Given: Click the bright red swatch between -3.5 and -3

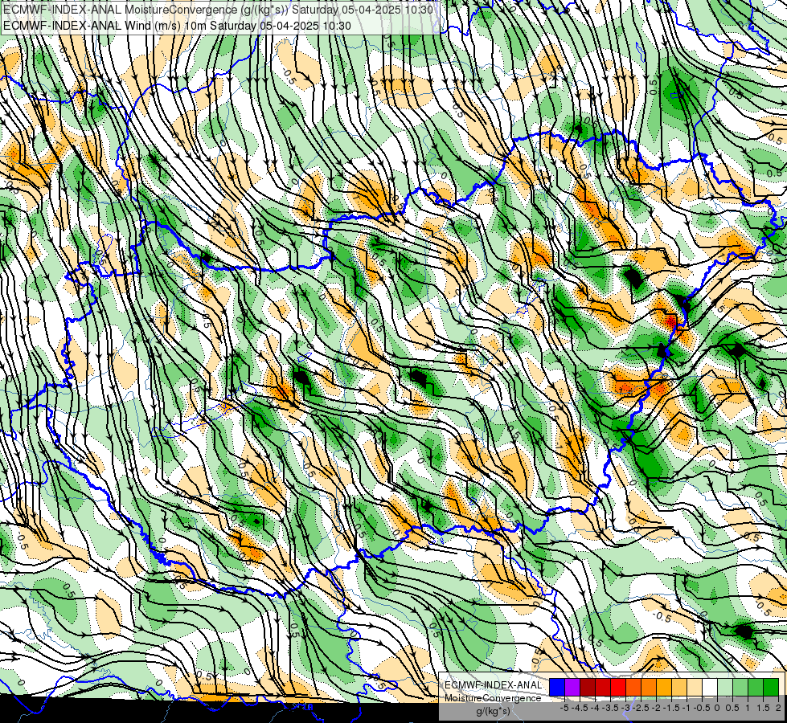Looking at the screenshot, I should point(618,688).
